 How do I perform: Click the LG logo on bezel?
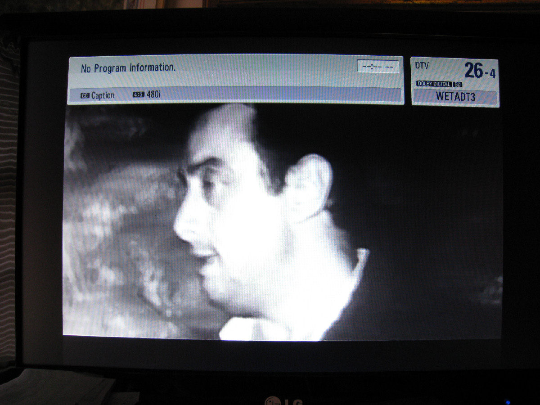283,401
